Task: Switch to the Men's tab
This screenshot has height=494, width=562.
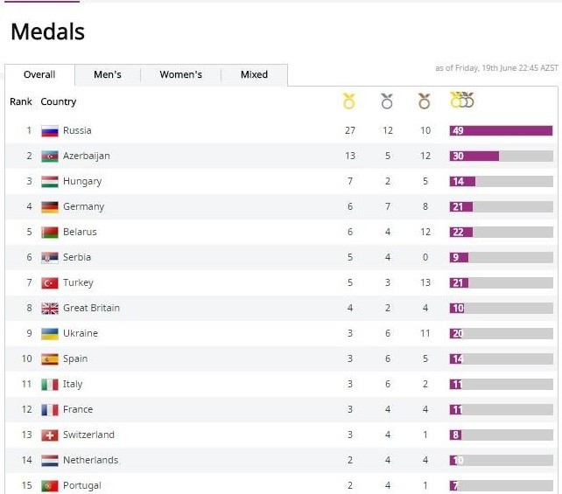Action: [108, 75]
